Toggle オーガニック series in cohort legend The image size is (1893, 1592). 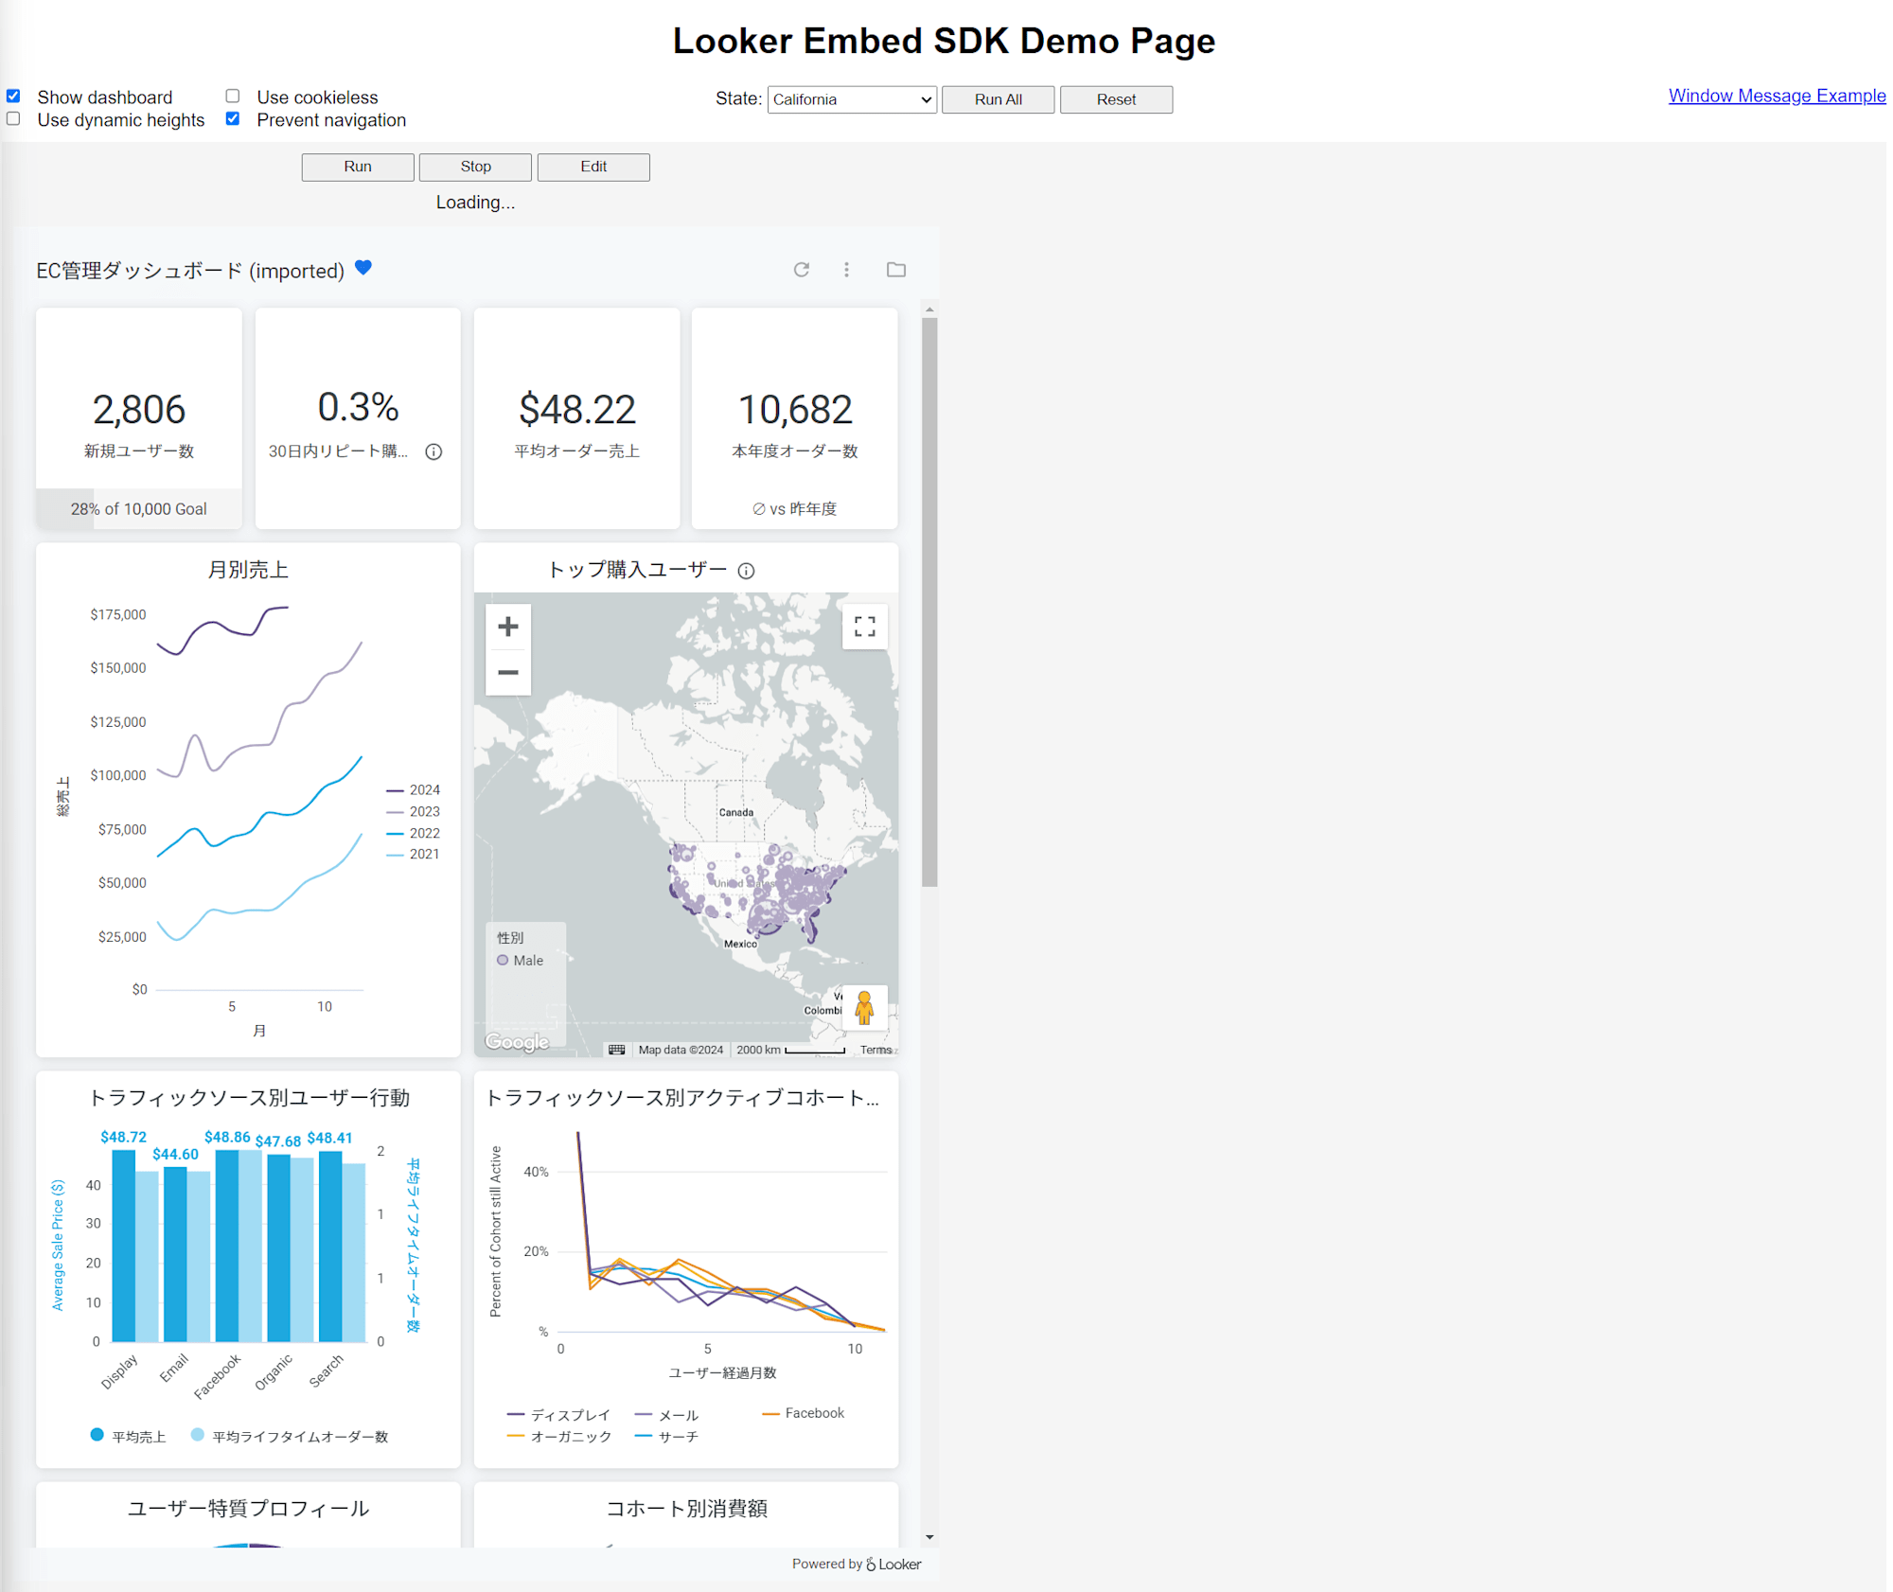point(560,1439)
